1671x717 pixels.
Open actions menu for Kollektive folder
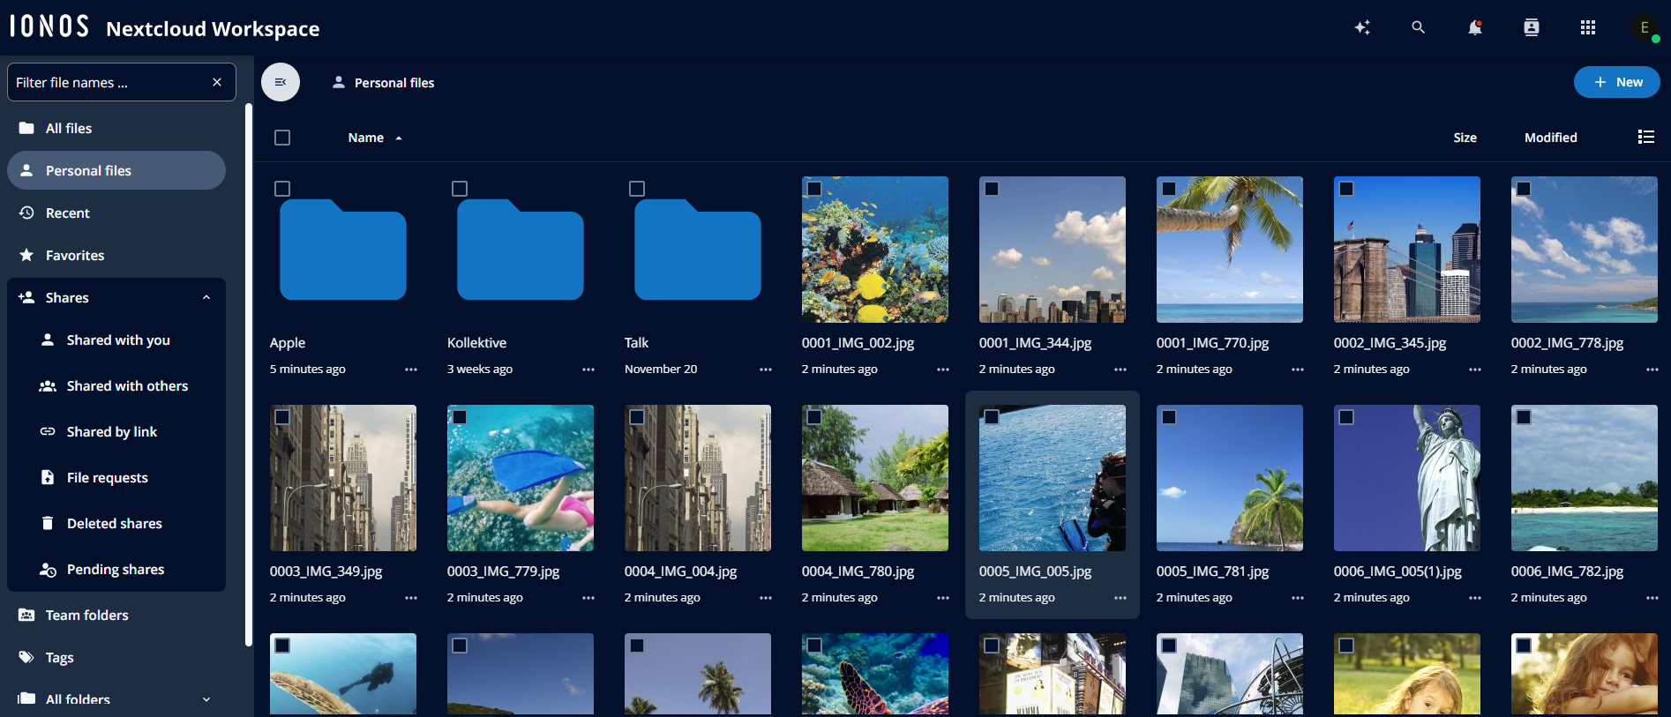point(588,370)
